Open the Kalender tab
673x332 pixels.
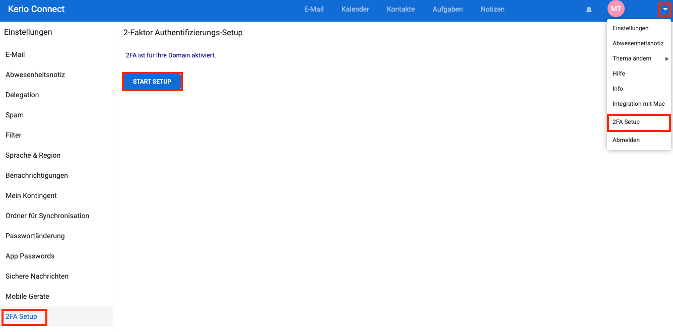tap(355, 9)
